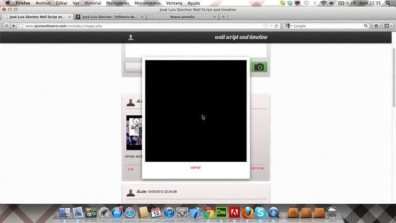Click Firefox forward arrow button
The width and height of the screenshot is (396, 223).
pos(14,26)
